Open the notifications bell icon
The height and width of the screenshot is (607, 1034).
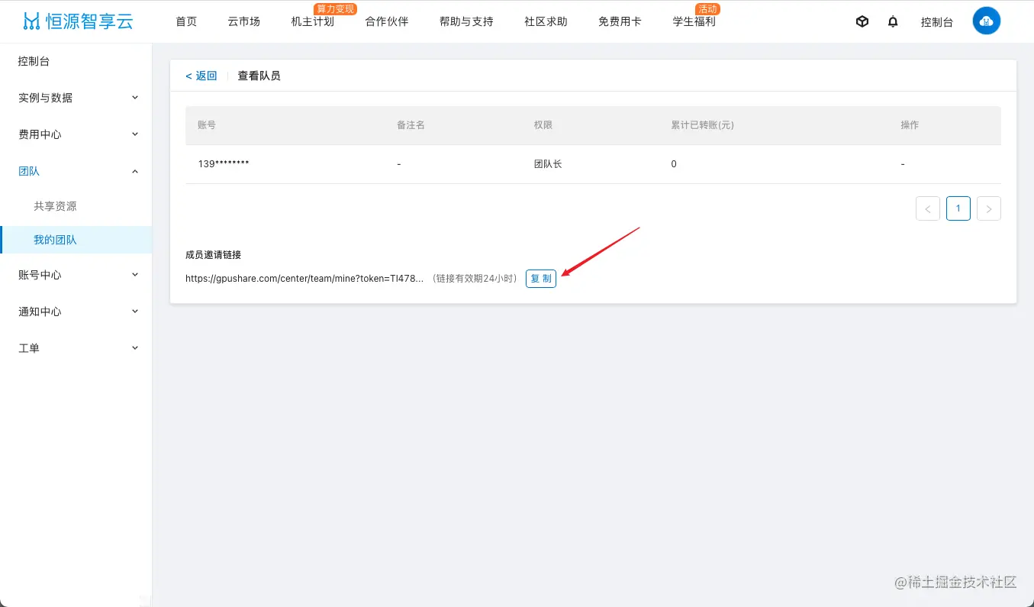893,21
